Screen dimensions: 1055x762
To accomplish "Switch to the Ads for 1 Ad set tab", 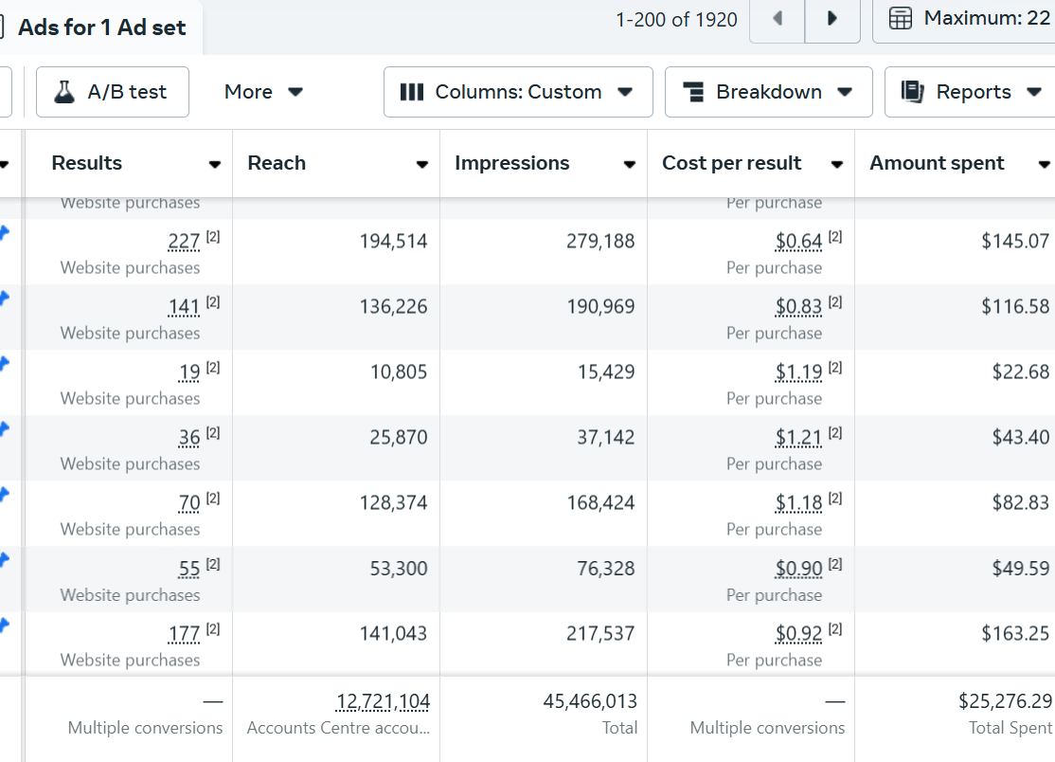I will tap(102, 27).
